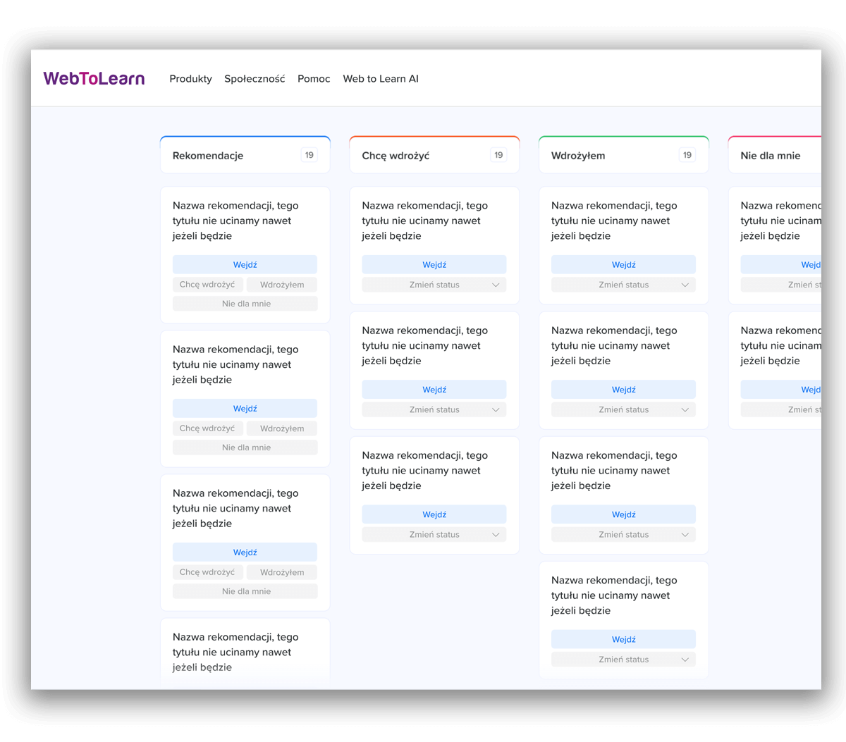Viewport: 846px width, 742px height.
Task: Expand Zmień status on first Chcę wdrożyć card
Action: click(434, 285)
